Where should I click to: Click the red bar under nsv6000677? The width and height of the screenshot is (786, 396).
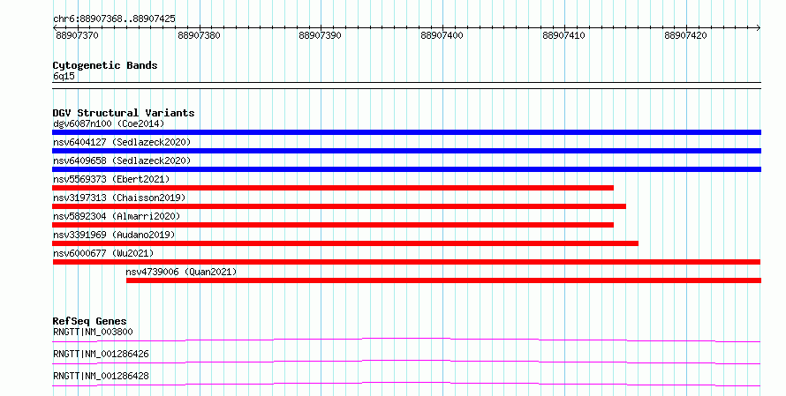[x=406, y=262]
